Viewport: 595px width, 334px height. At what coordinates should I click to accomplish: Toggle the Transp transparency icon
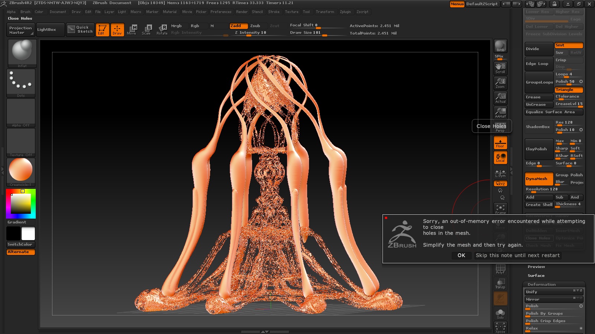pos(501,284)
